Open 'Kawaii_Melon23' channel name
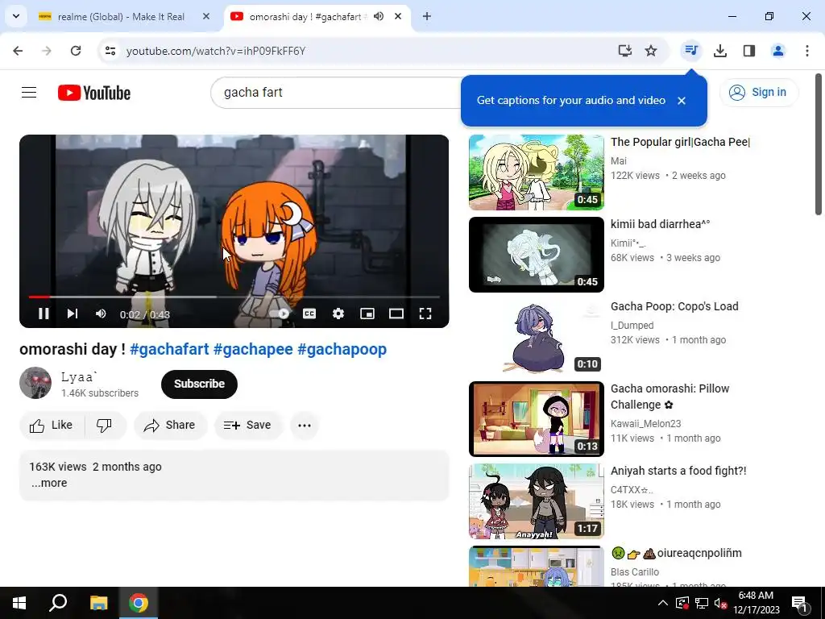This screenshot has width=825, height=619. click(646, 424)
